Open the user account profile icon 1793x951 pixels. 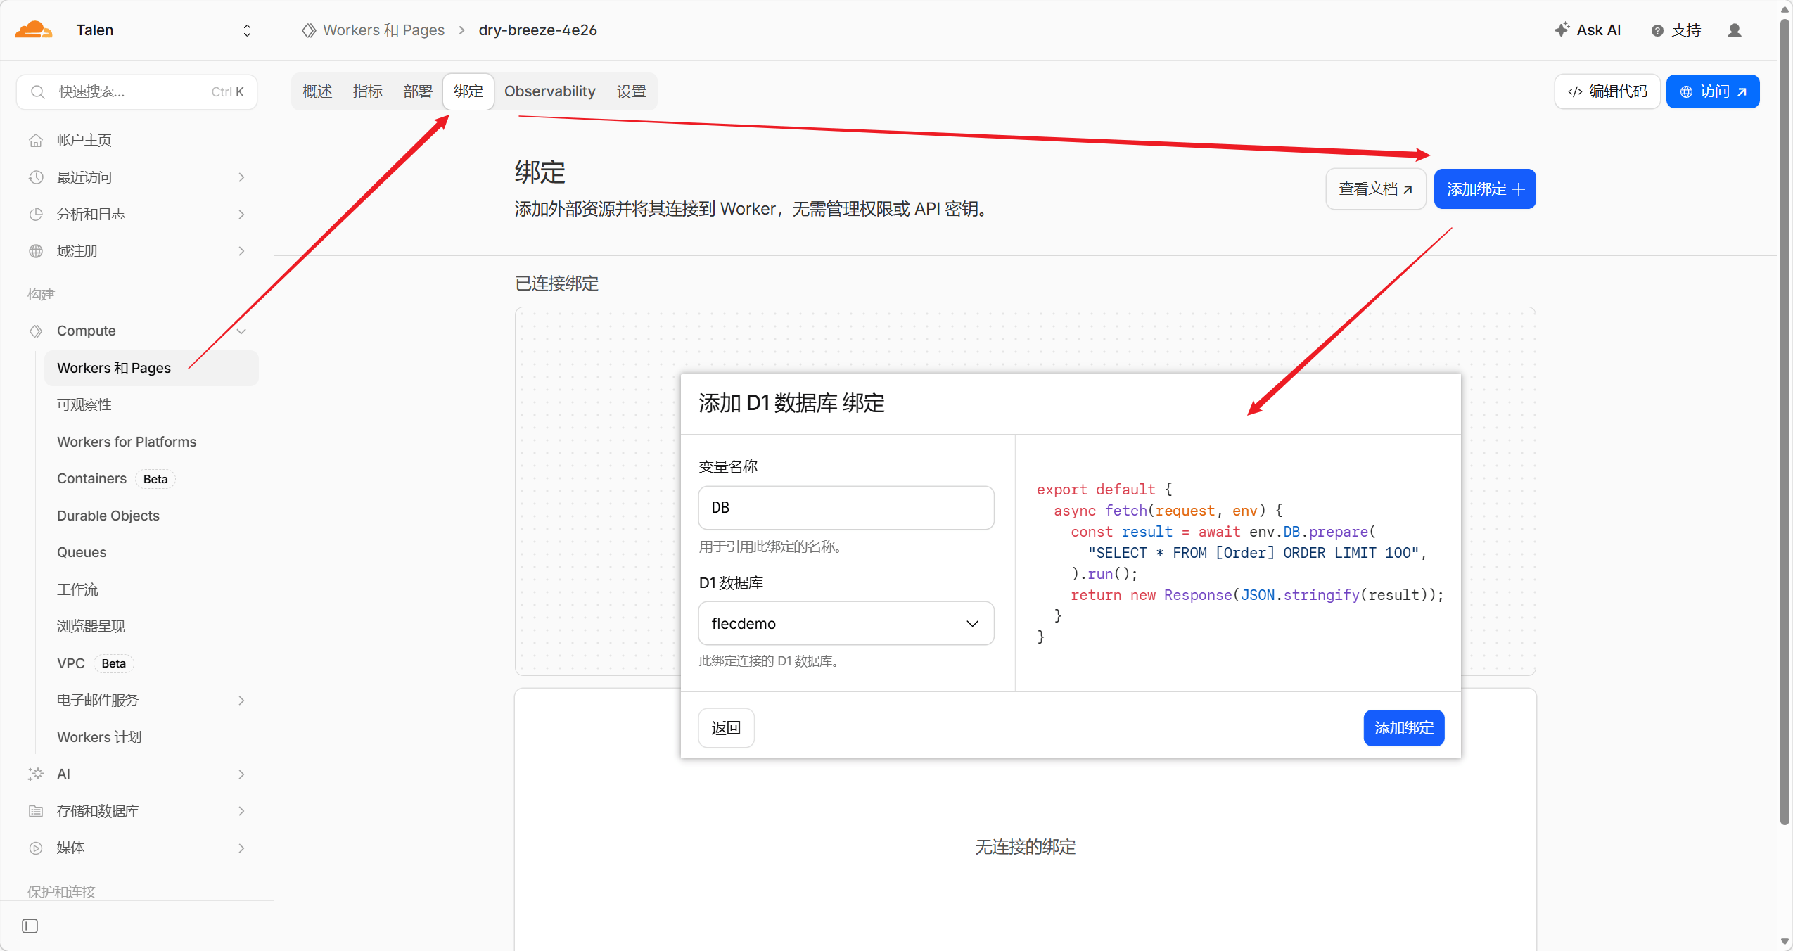click(1734, 30)
